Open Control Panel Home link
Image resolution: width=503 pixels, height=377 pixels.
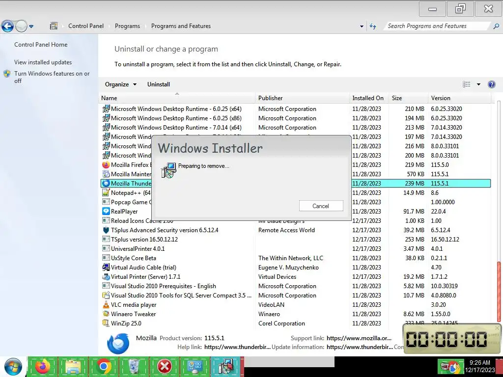[x=41, y=45]
